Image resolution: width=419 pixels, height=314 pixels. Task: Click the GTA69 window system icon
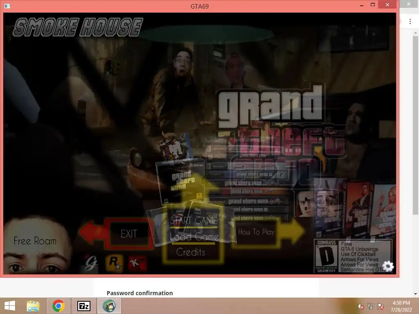tap(7, 6)
